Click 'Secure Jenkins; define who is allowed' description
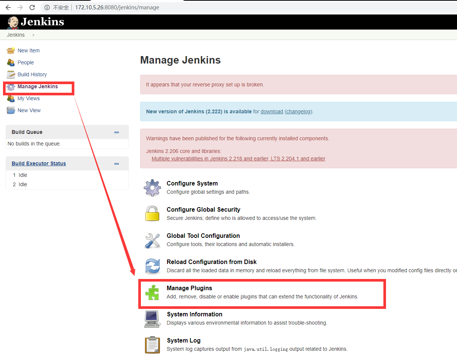This screenshot has height=356, width=457. [241, 218]
